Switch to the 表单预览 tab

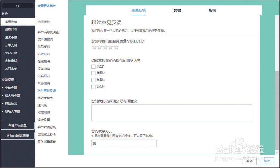(x=139, y=10)
